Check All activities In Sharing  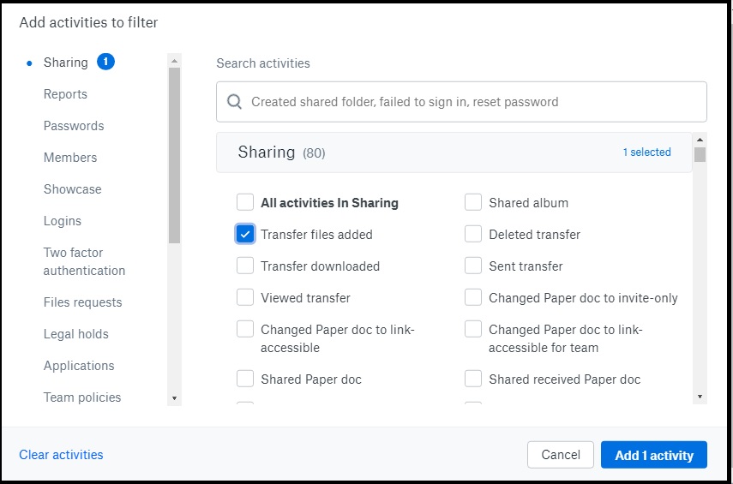click(245, 202)
